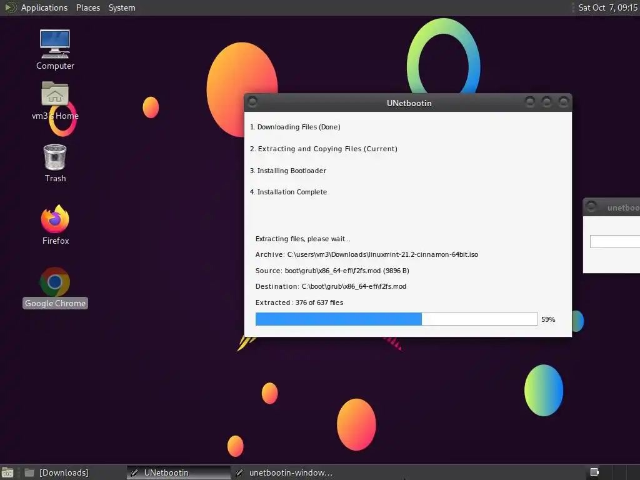This screenshot has width=640, height=480.
Task: Open the Applications menu
Action: click(x=44, y=7)
